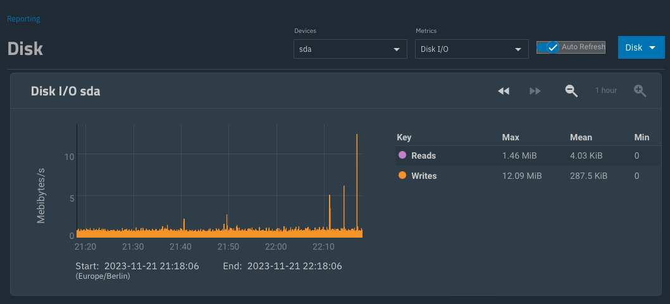
Task: Click the Max column header
Action: 511,138
